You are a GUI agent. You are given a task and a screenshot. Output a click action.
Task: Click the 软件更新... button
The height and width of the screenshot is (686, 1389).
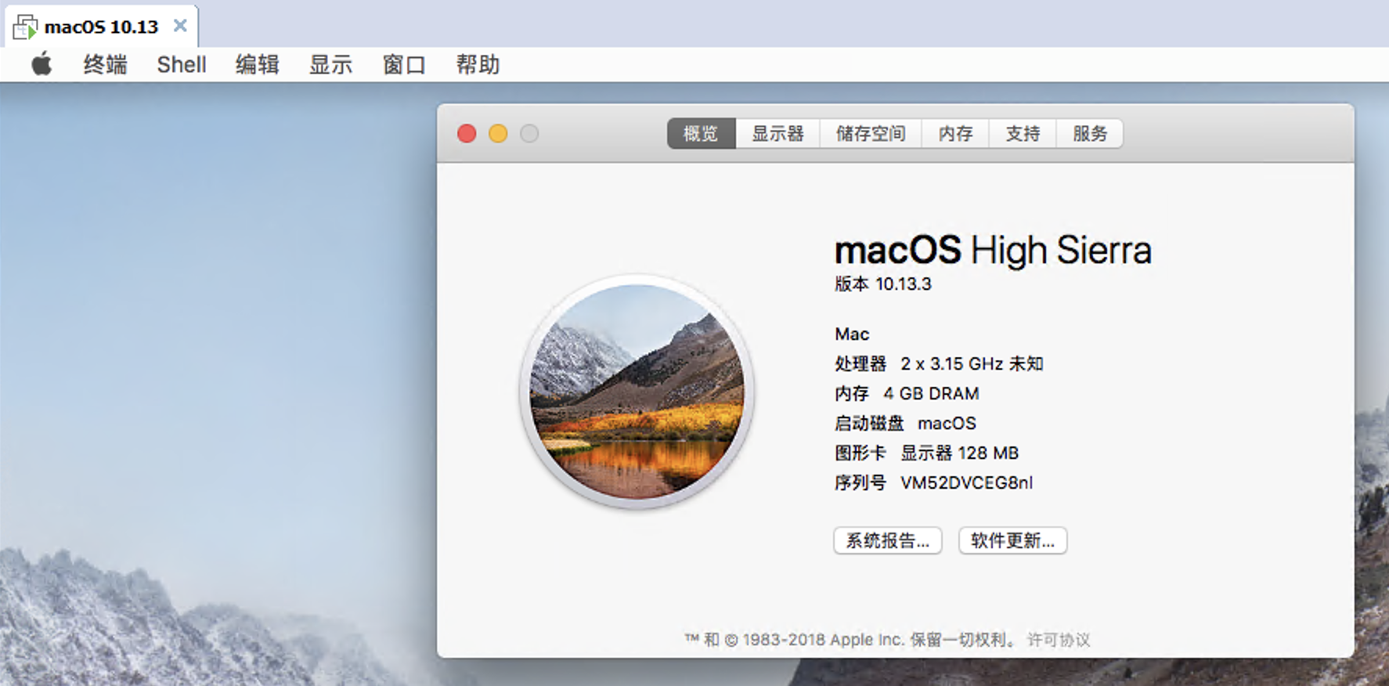point(1012,540)
